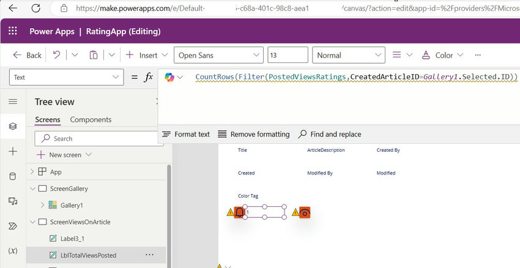This screenshot has height=268, width=520.
Task: Click the font size field showing 13
Action: 288,55
